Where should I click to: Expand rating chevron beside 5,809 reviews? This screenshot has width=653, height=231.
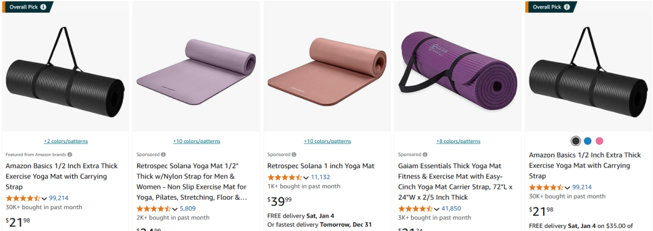click(175, 209)
